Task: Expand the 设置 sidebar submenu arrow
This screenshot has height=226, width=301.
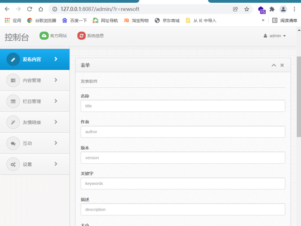Action: pyautogui.click(x=56, y=164)
